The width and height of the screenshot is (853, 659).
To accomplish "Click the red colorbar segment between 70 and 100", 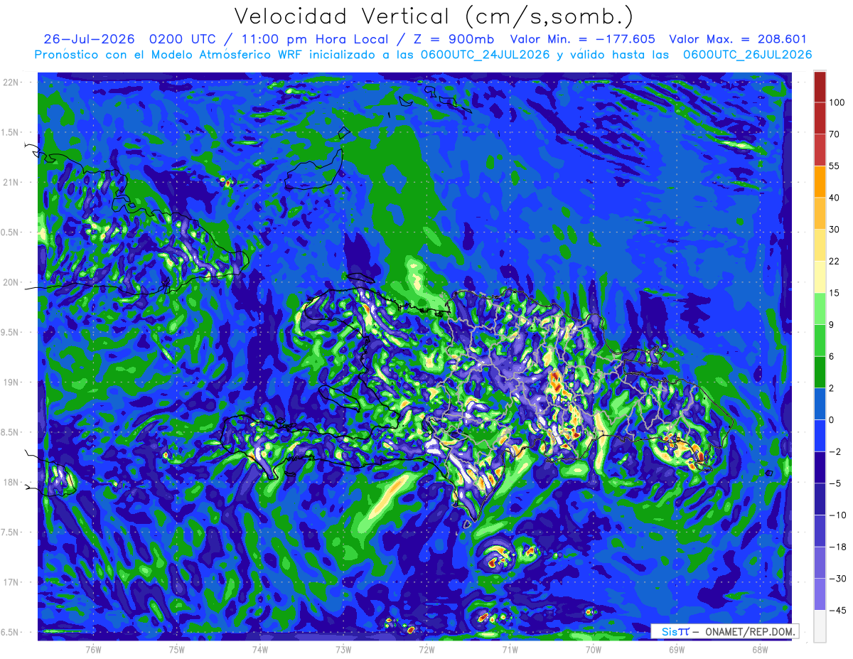I will coord(820,118).
